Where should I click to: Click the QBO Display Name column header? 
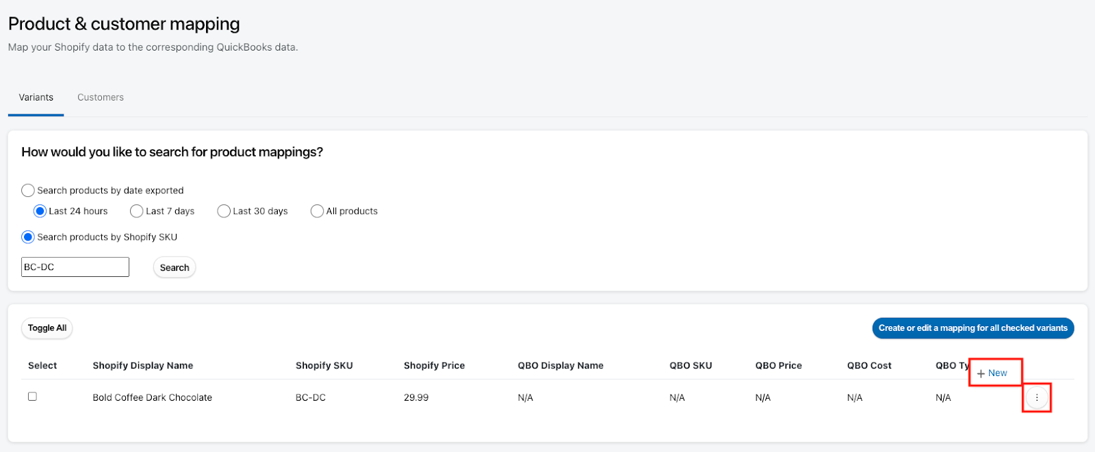click(561, 366)
